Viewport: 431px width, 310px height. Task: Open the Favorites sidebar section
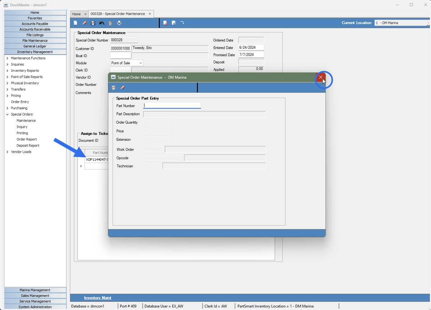35,18
